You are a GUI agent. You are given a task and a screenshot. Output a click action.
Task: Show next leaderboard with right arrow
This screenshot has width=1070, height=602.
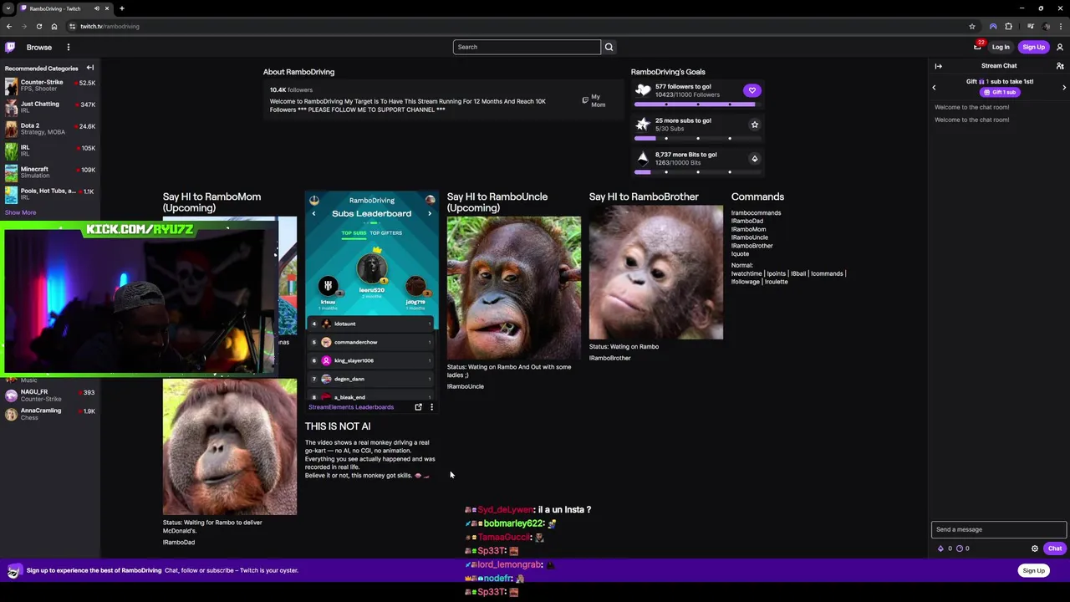430,214
